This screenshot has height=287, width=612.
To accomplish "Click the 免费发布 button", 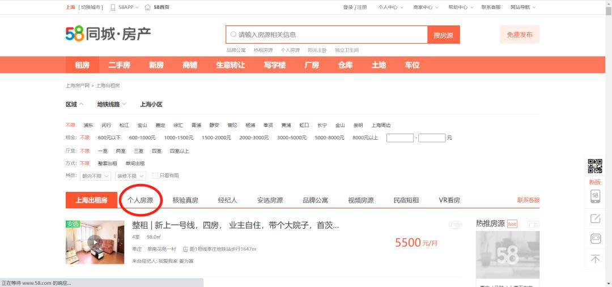I will click(520, 35).
